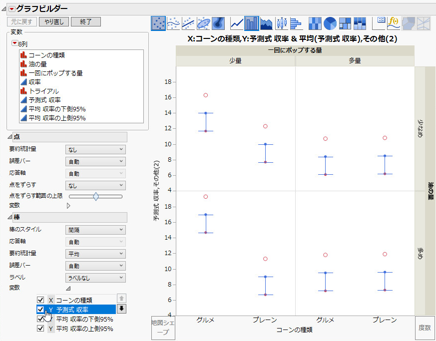Select the Treemap element icon
436x341 pixels.
tap(345, 23)
